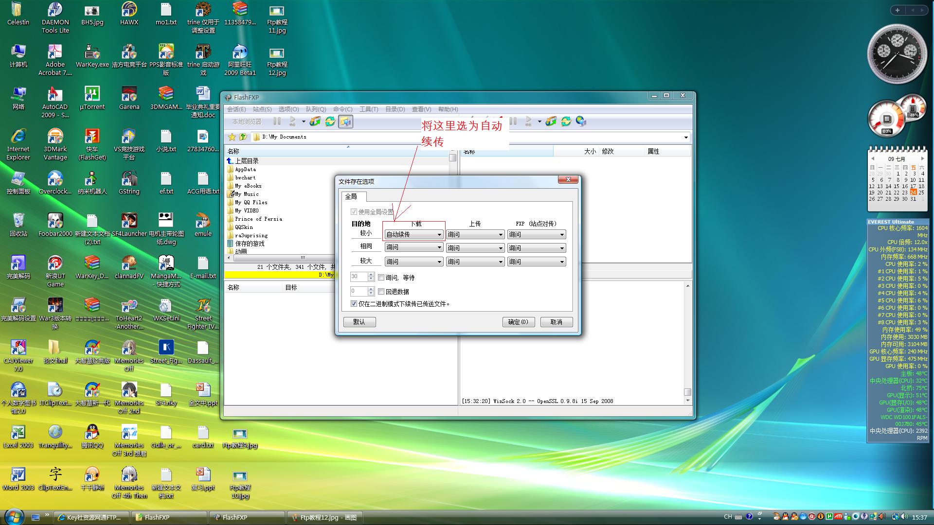Open the µTorrent desktop icon
The height and width of the screenshot is (525, 934).
click(x=92, y=97)
